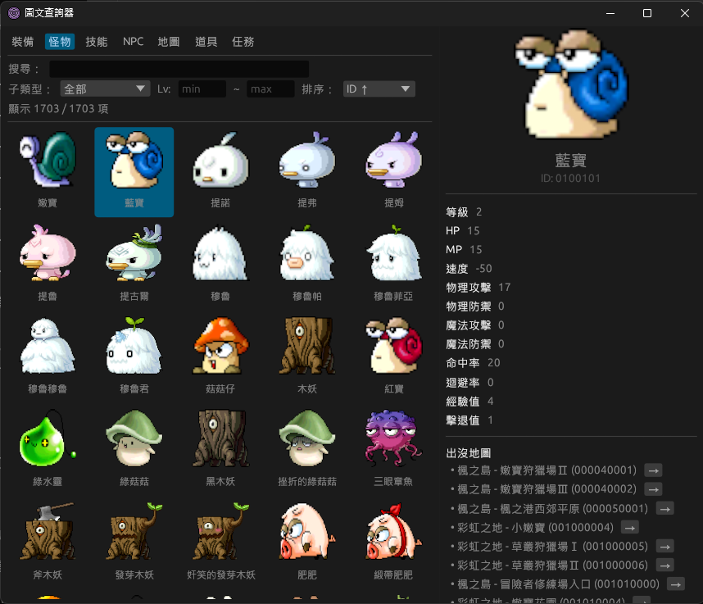The width and height of the screenshot is (703, 604).
Task: Click the 命中率 20 stat row
Action: pos(473,363)
